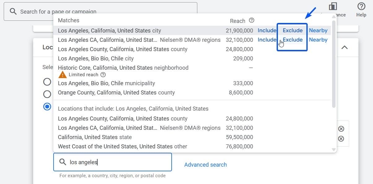Click the Limited reach warning triangle

click(62, 74)
